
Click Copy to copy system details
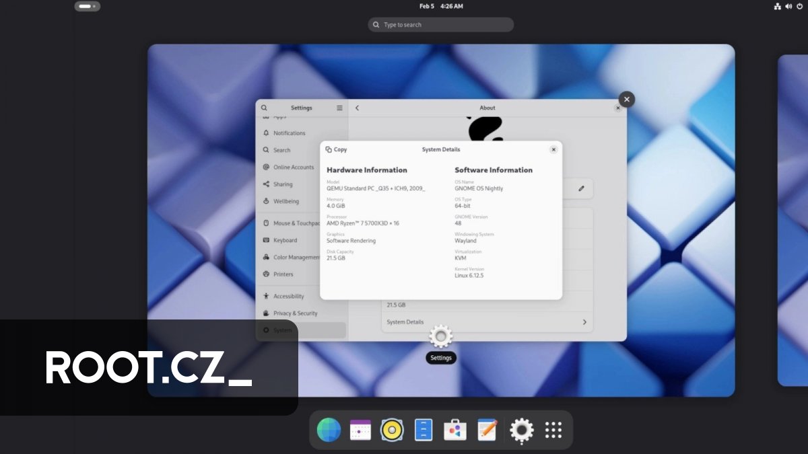[335, 149]
